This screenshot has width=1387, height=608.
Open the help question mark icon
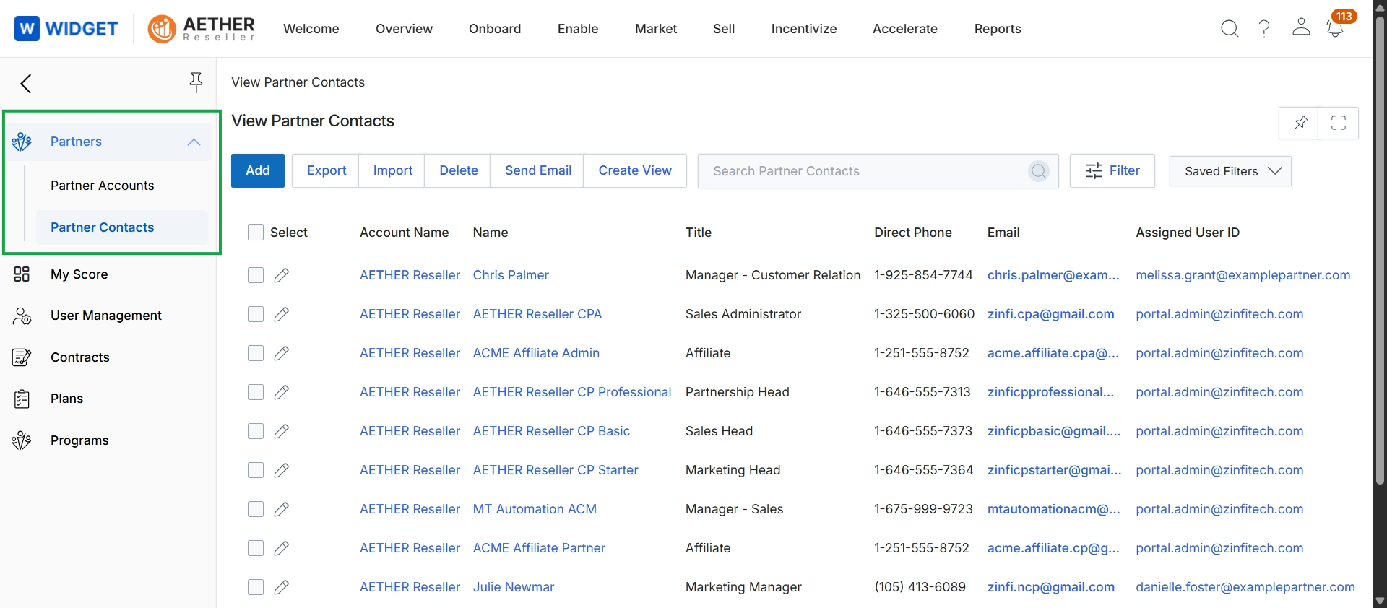(1264, 29)
